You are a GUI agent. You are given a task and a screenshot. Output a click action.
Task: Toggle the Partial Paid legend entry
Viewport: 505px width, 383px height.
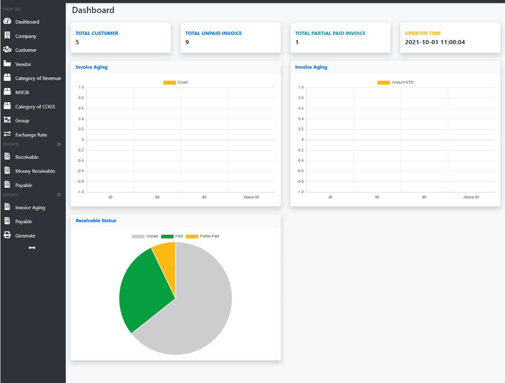click(202, 236)
